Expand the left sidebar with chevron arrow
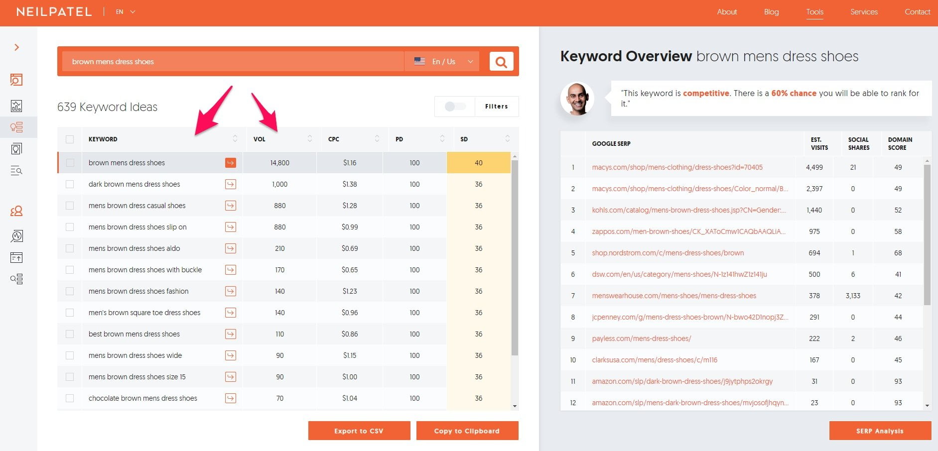The width and height of the screenshot is (938, 451). 16,47
